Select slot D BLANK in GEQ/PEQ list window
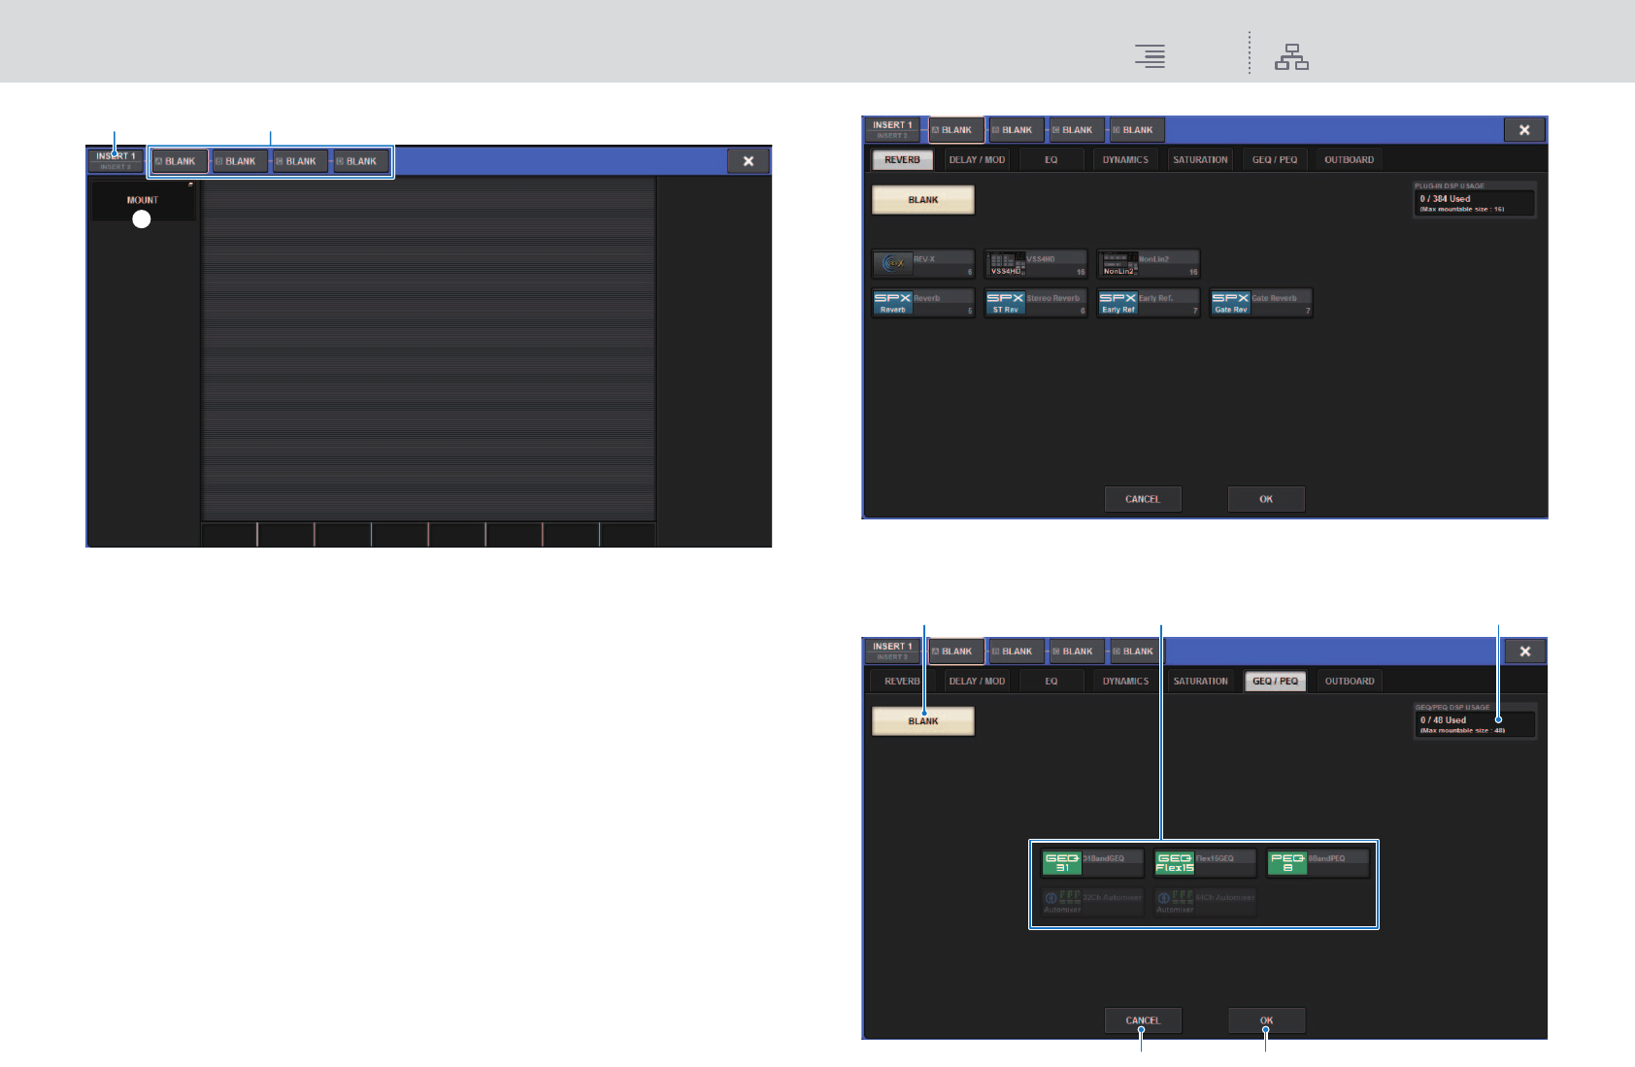 tap(1138, 651)
